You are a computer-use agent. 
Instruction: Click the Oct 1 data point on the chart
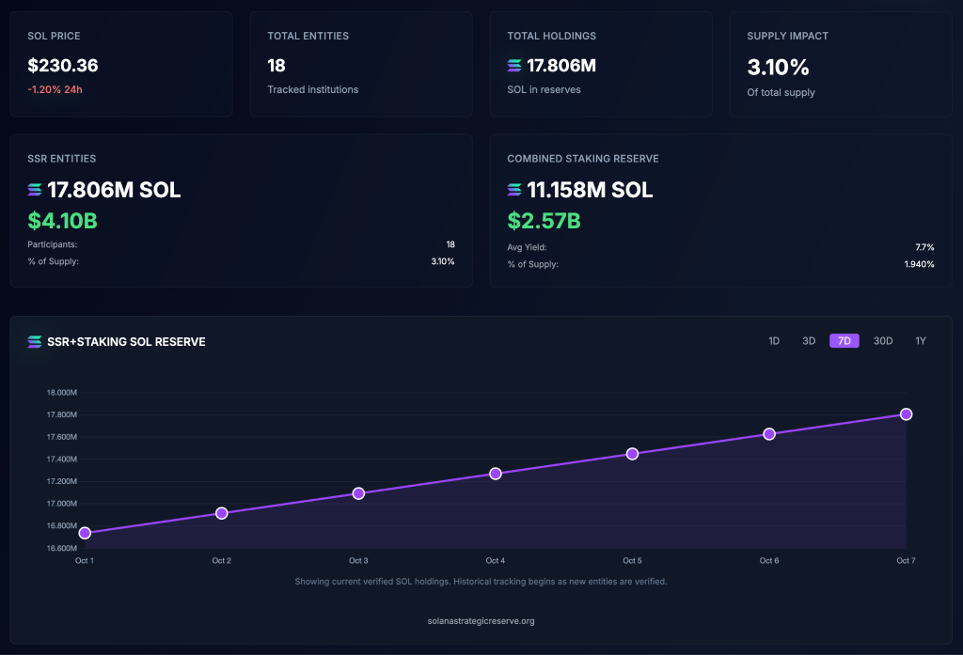pyautogui.click(x=85, y=533)
